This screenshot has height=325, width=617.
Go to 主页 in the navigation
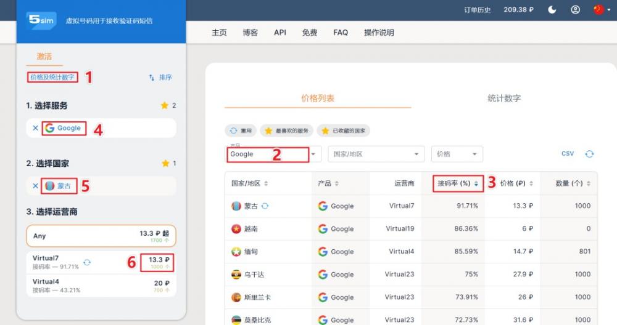(x=219, y=33)
